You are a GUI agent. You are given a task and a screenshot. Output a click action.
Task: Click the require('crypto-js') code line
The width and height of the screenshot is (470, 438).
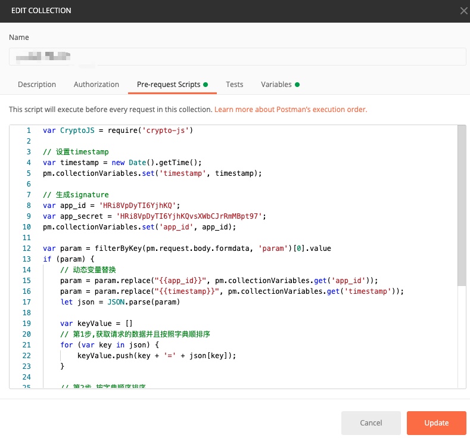118,131
